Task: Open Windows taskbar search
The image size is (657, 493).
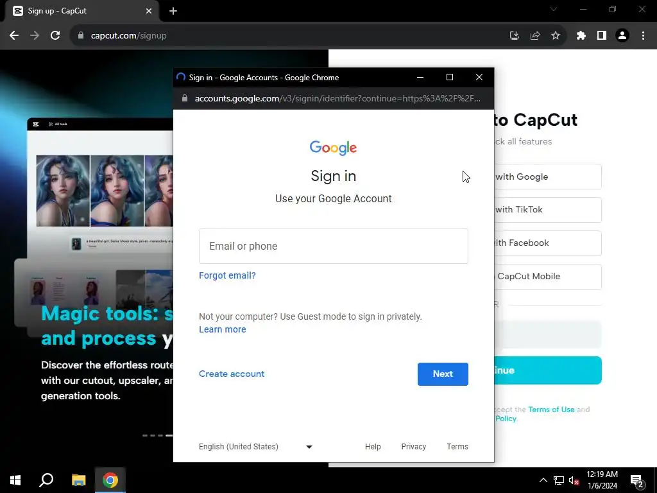Action: point(46,480)
